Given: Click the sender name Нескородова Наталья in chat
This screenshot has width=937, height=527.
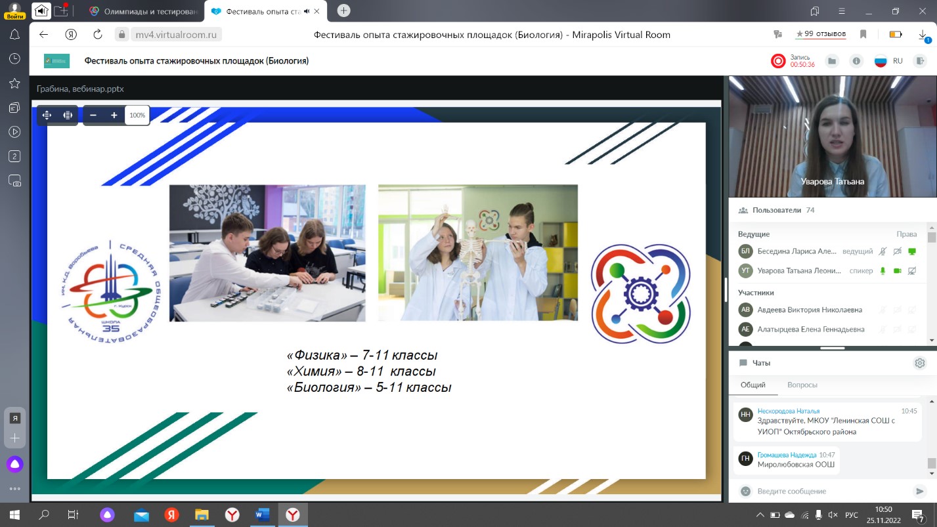Looking at the screenshot, I should coord(789,411).
